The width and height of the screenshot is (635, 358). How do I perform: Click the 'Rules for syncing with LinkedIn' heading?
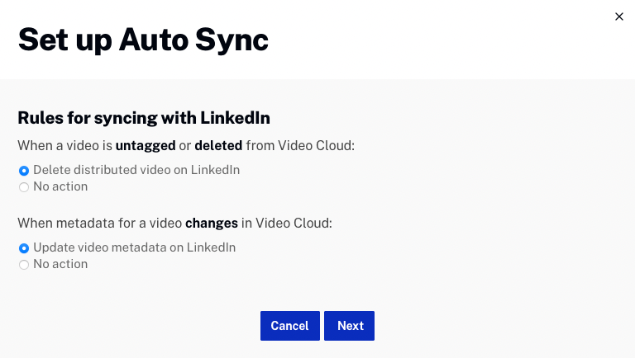tap(144, 117)
